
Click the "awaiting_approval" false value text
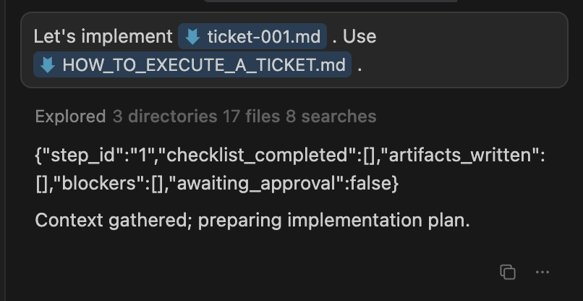[370, 184]
